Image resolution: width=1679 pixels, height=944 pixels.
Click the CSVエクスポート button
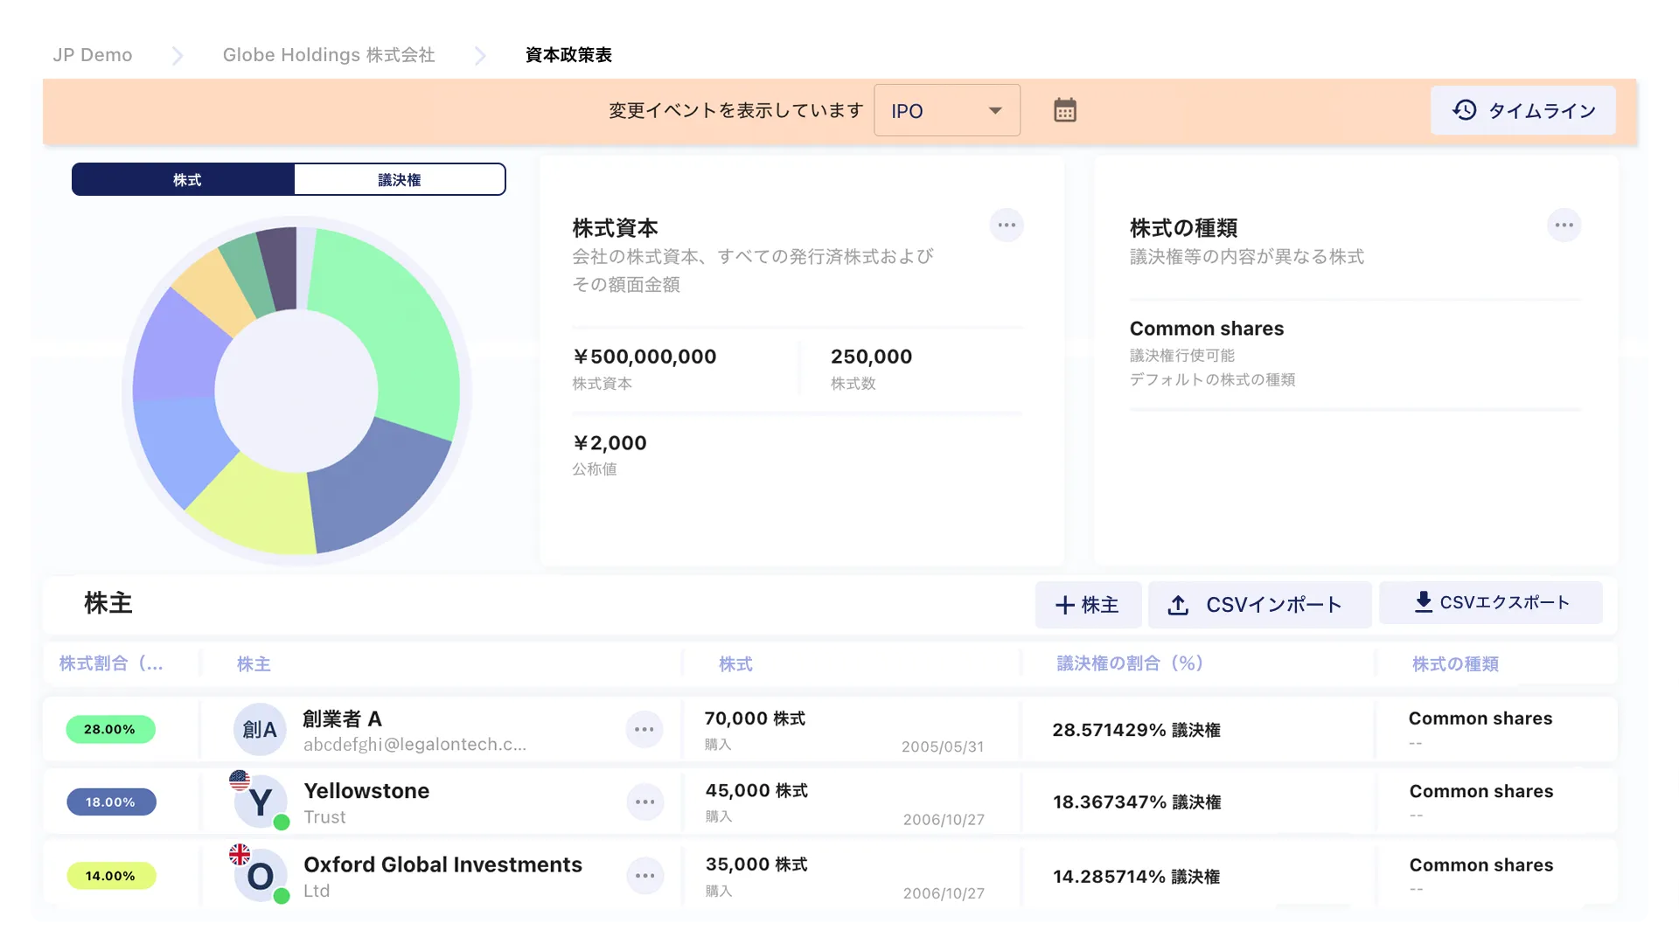coord(1491,602)
